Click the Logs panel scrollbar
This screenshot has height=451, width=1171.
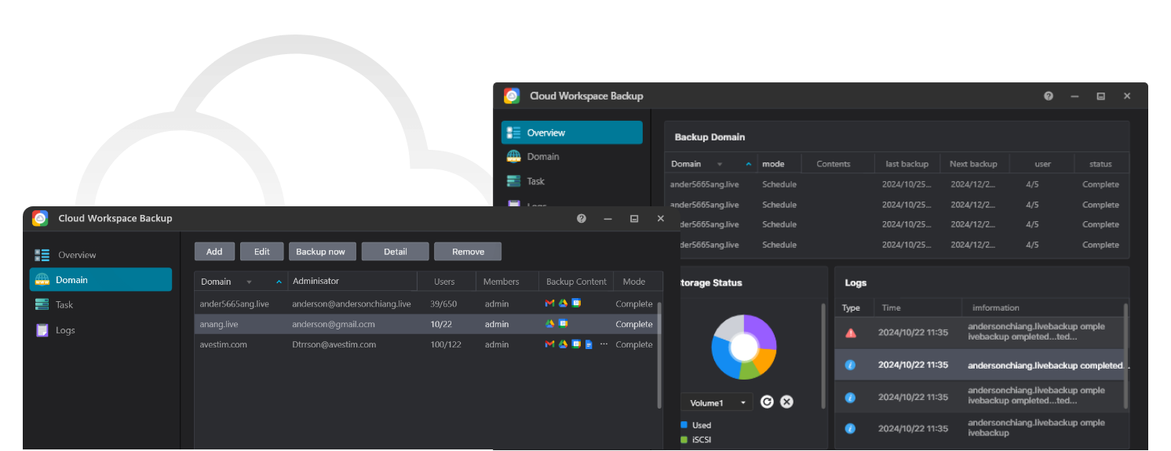tap(1125, 356)
